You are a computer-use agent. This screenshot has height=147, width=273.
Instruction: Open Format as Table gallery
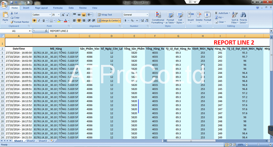pos(170,18)
